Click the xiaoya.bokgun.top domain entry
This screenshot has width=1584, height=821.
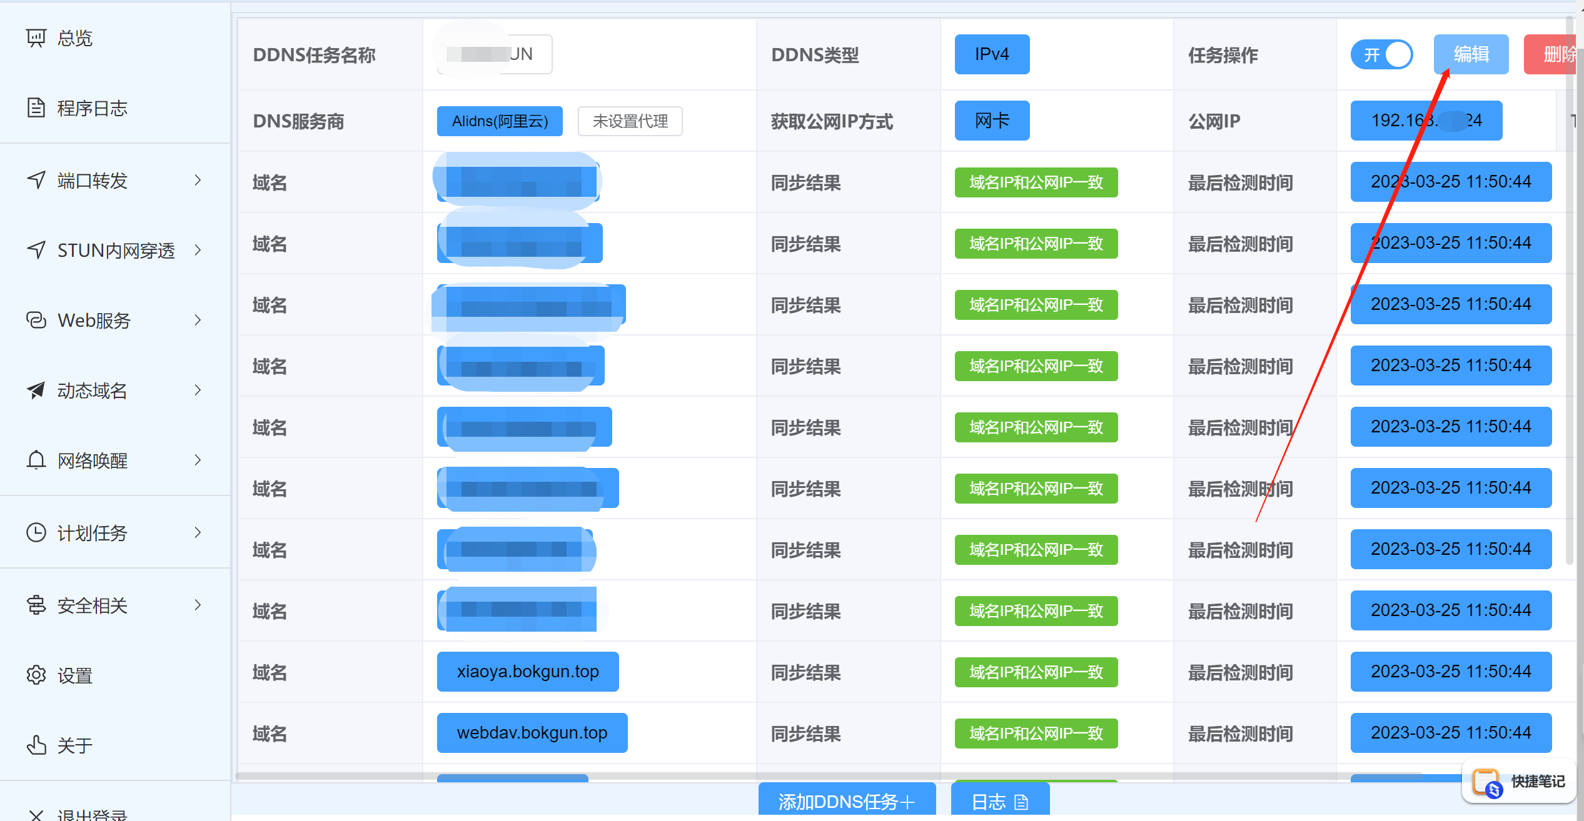coord(527,672)
